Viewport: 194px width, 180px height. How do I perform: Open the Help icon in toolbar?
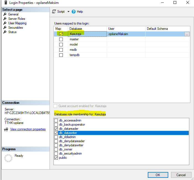pyautogui.click(x=74, y=12)
